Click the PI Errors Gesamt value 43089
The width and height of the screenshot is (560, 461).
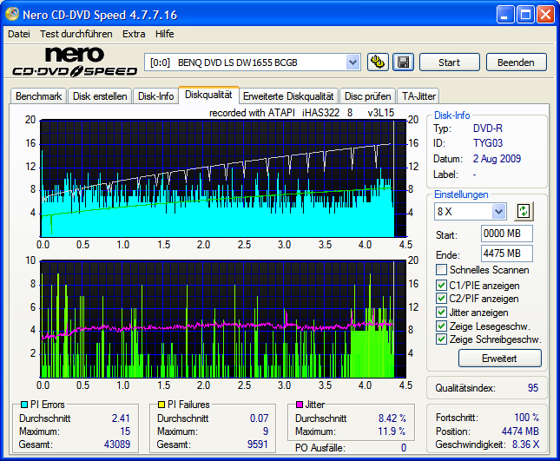pos(117,445)
